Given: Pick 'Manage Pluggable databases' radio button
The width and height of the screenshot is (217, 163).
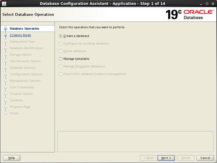Looking at the screenshot, I should click(61, 66).
